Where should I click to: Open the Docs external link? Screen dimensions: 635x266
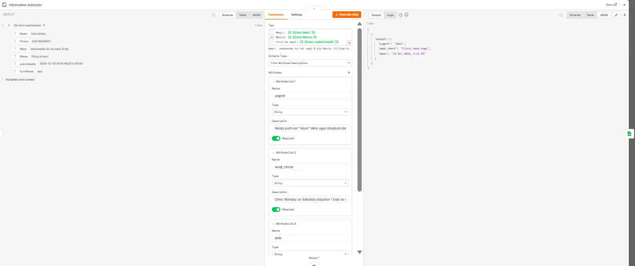coord(611,5)
